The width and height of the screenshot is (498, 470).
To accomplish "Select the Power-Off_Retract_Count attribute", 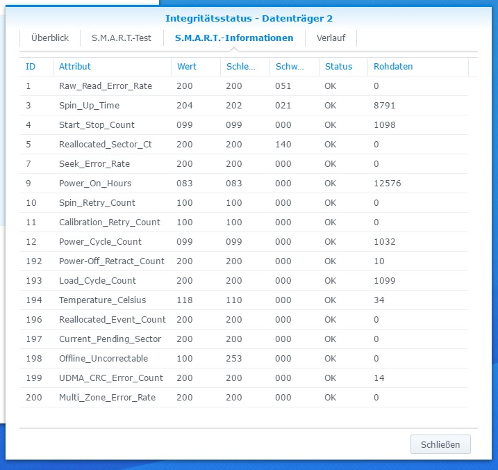I will (x=112, y=261).
